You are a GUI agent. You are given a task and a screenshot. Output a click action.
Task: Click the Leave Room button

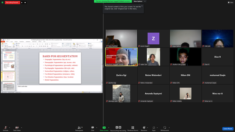click(x=228, y=129)
